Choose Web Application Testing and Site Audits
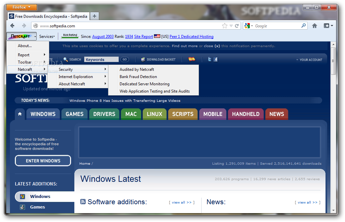The image size is (345, 222). pyautogui.click(x=154, y=91)
